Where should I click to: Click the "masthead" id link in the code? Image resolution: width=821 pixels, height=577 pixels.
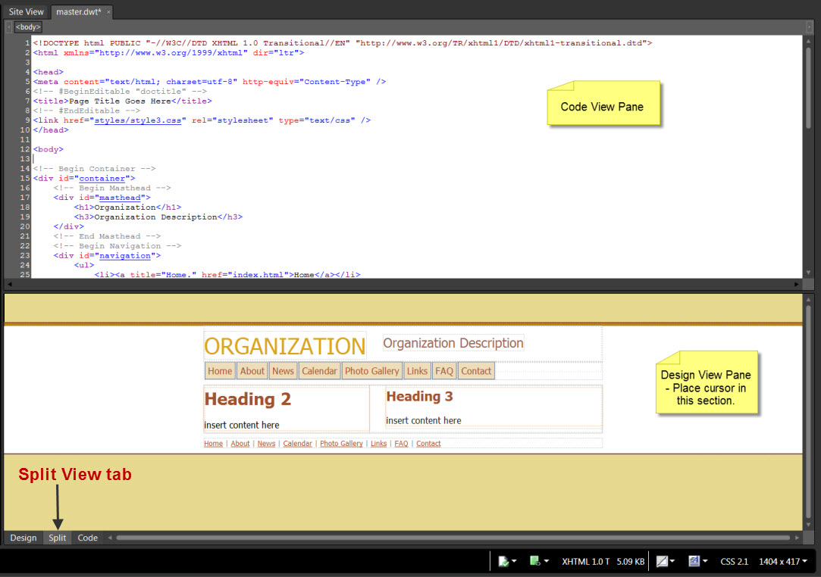click(120, 198)
